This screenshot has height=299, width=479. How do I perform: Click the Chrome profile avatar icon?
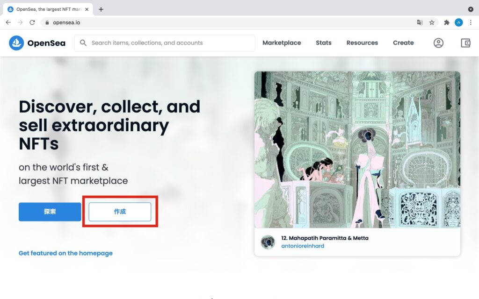tap(458, 22)
